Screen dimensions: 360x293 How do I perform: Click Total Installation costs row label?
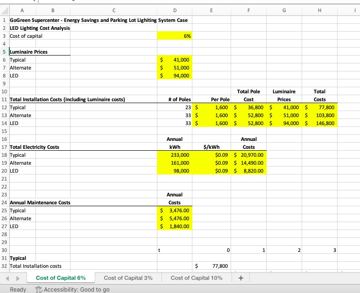point(35,266)
